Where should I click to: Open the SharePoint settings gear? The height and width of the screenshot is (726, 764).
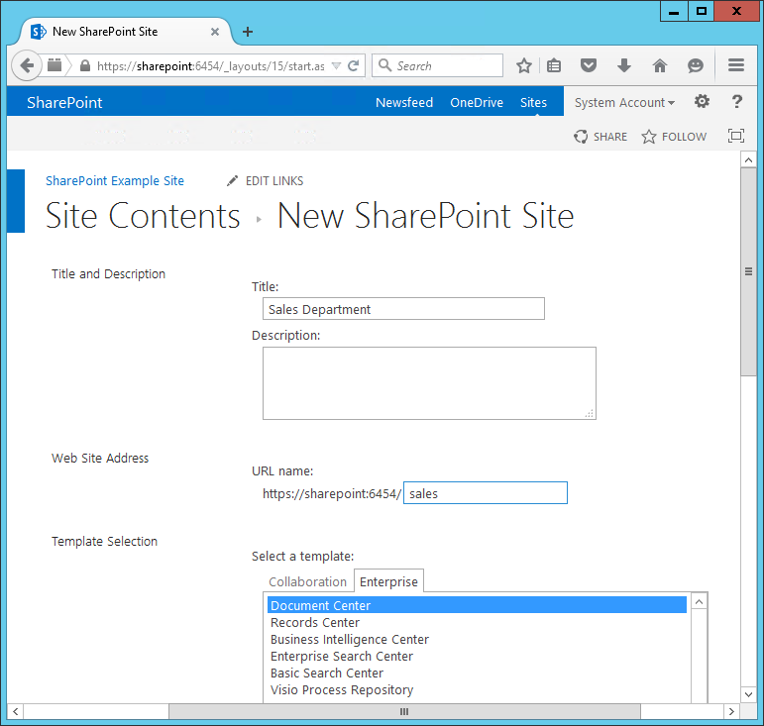click(x=702, y=101)
